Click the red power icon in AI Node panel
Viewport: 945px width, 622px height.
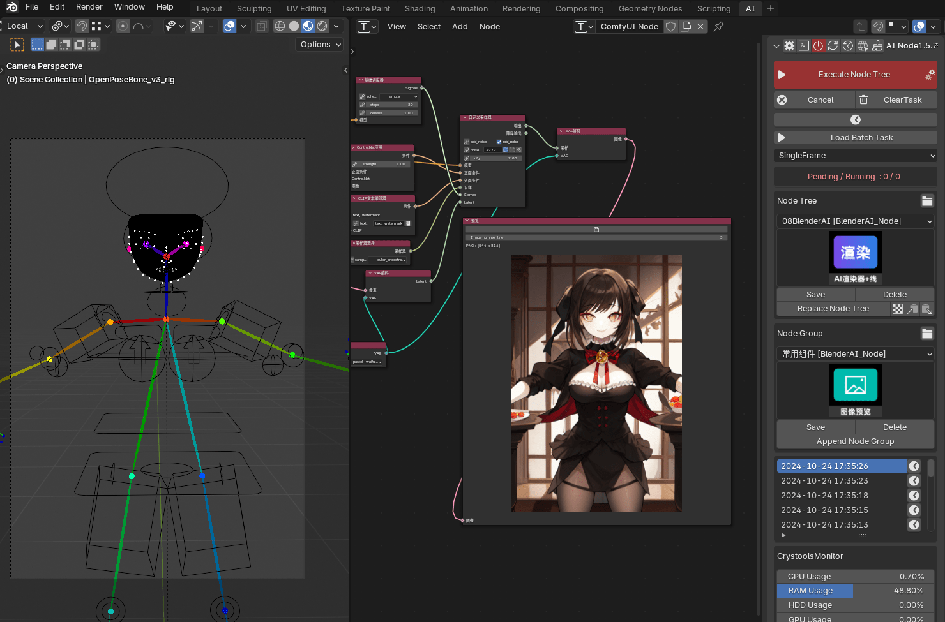tap(818, 46)
